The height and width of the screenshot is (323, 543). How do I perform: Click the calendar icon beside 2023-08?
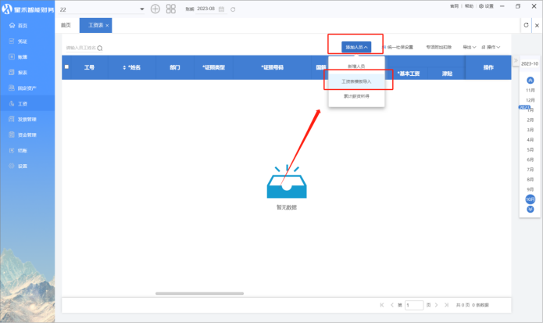[222, 9]
